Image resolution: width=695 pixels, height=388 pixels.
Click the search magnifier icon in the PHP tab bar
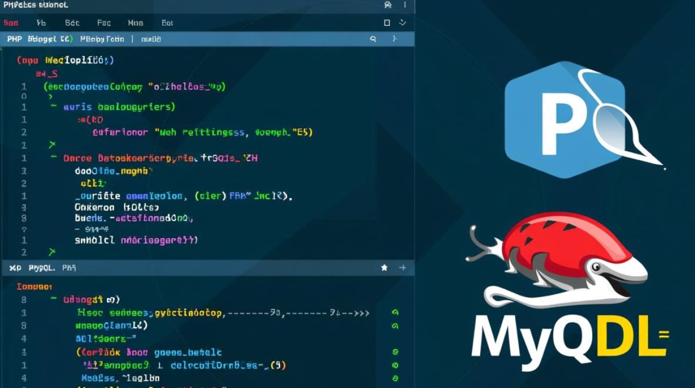tap(373, 39)
